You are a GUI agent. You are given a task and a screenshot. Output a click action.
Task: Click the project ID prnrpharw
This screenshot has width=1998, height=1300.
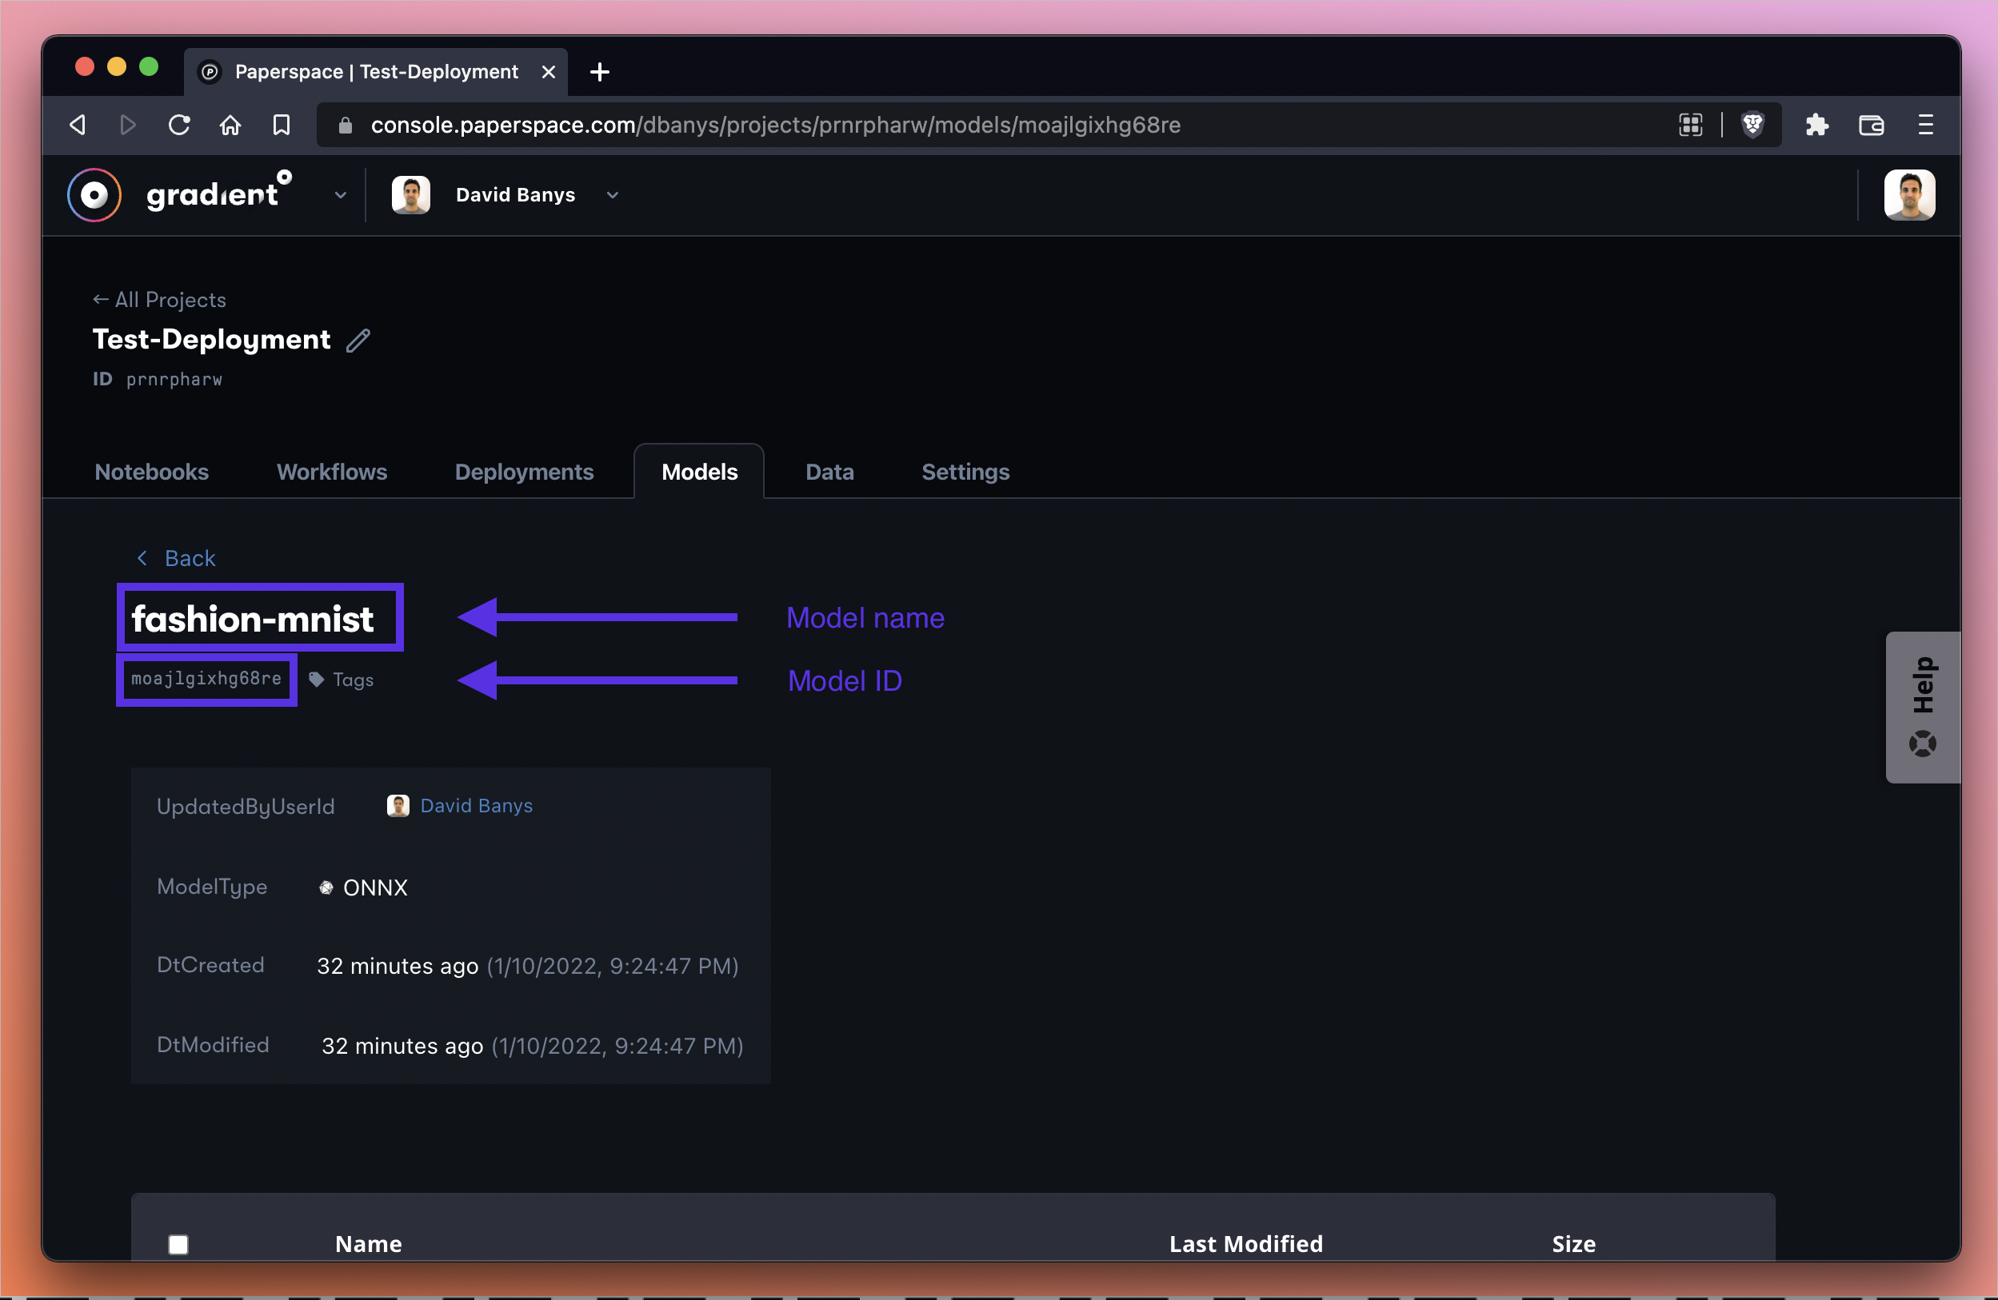coord(174,379)
